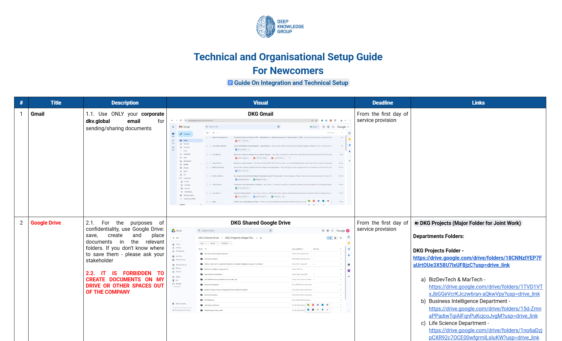Open the Type filter dropdown in Drive
This screenshot has height=341, width=562.
click(203, 244)
